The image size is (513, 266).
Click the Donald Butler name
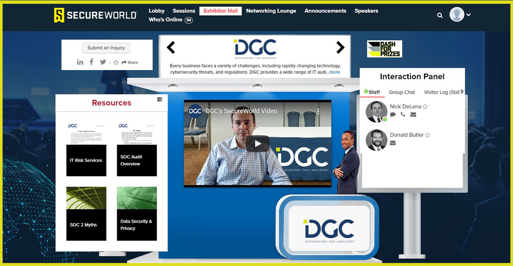(x=407, y=135)
